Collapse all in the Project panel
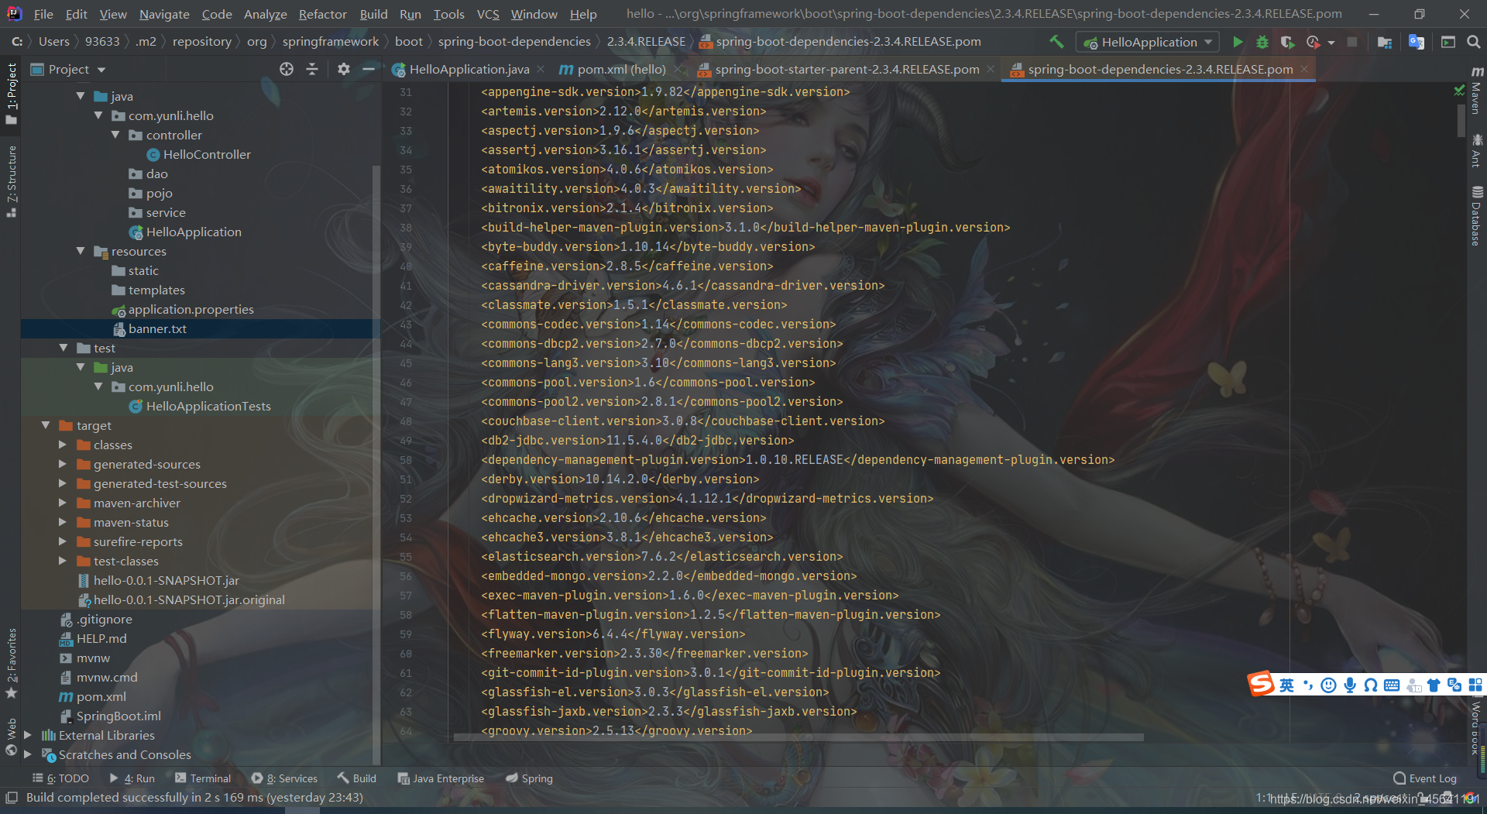The height and width of the screenshot is (814, 1487). tap(312, 69)
